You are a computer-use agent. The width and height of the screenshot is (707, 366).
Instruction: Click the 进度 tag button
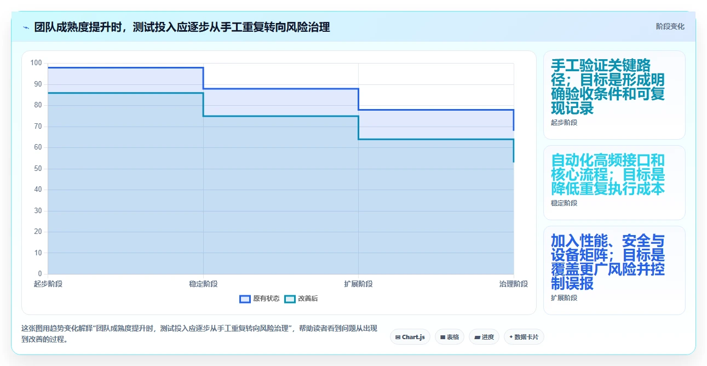[484, 337]
